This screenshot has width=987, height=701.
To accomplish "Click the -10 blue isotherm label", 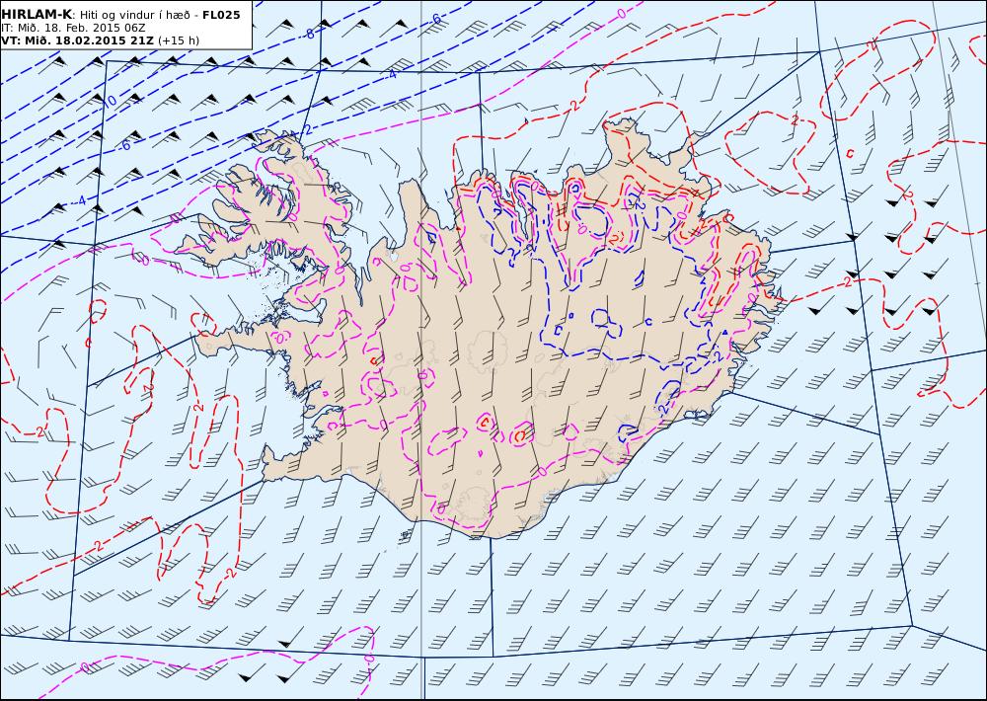I will [109, 101].
